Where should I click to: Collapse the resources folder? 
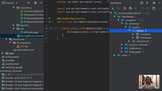[x=6, y=39]
